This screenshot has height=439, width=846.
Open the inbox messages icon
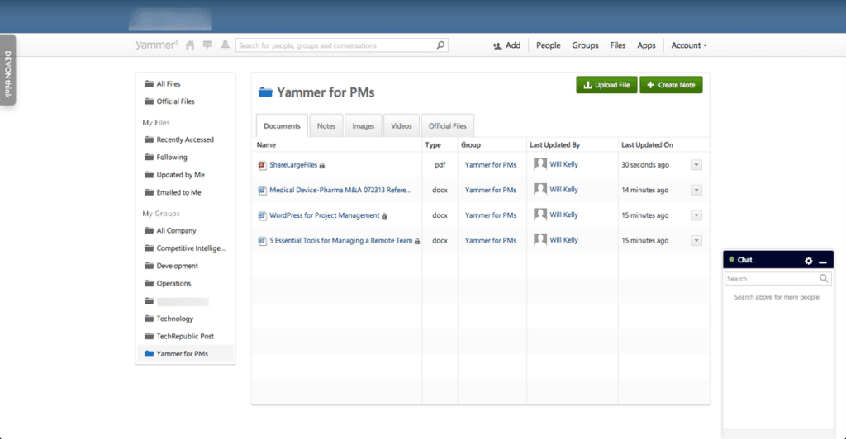coord(207,45)
